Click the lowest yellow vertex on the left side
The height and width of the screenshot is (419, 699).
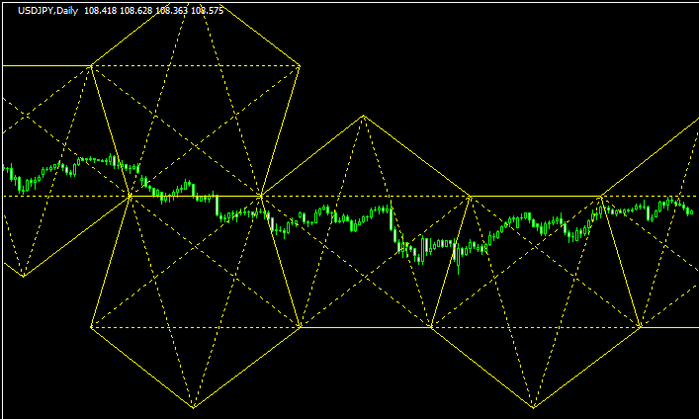194,407
